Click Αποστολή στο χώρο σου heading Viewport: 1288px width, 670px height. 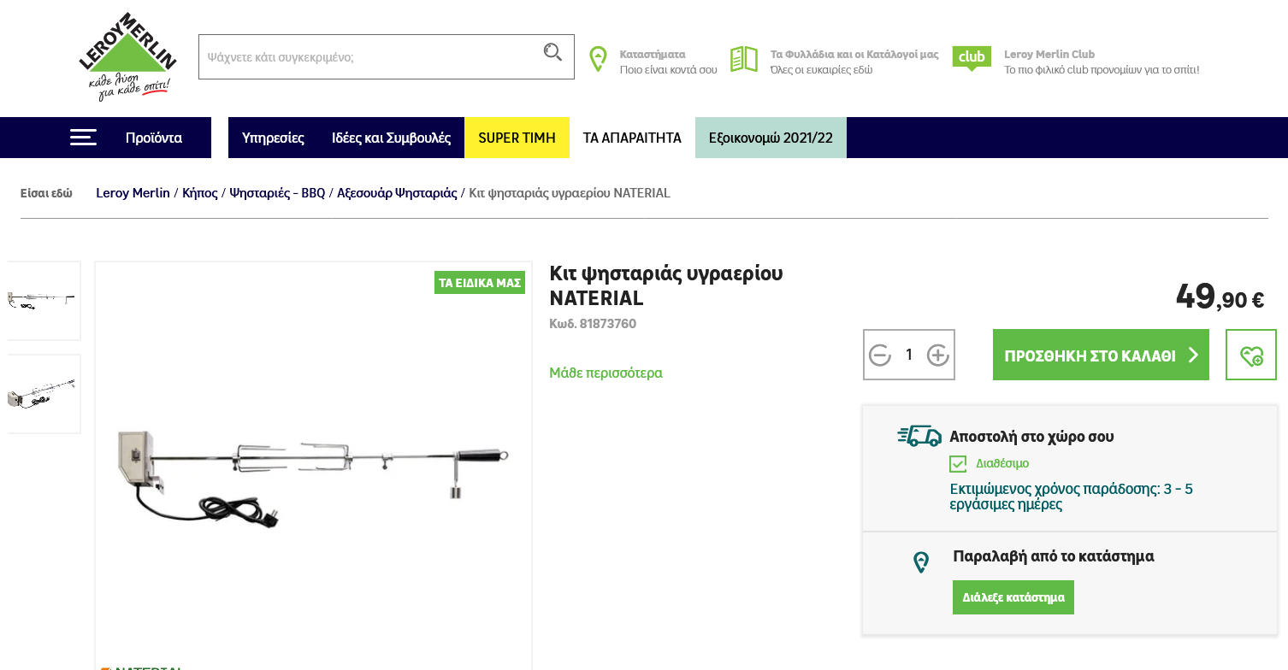[x=1031, y=437]
